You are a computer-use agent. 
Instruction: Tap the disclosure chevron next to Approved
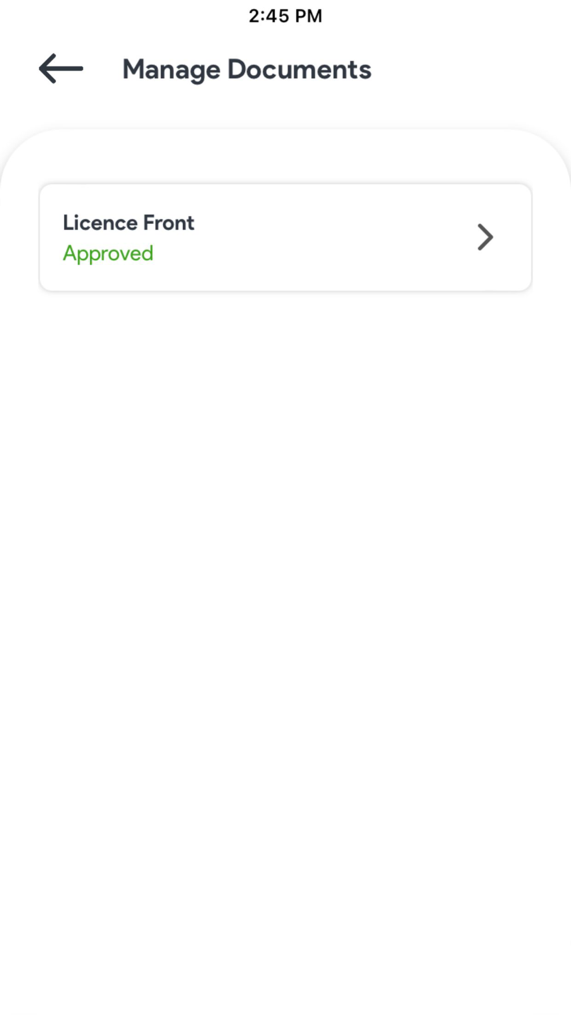(x=485, y=237)
